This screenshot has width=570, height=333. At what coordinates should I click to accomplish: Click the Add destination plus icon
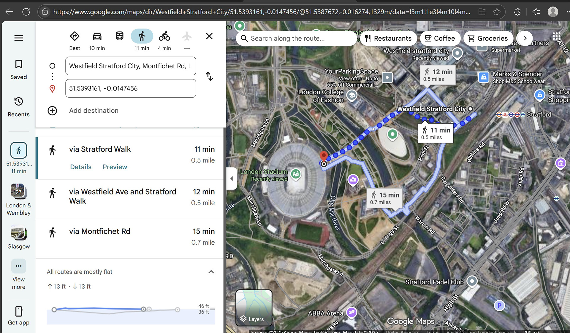click(x=52, y=111)
